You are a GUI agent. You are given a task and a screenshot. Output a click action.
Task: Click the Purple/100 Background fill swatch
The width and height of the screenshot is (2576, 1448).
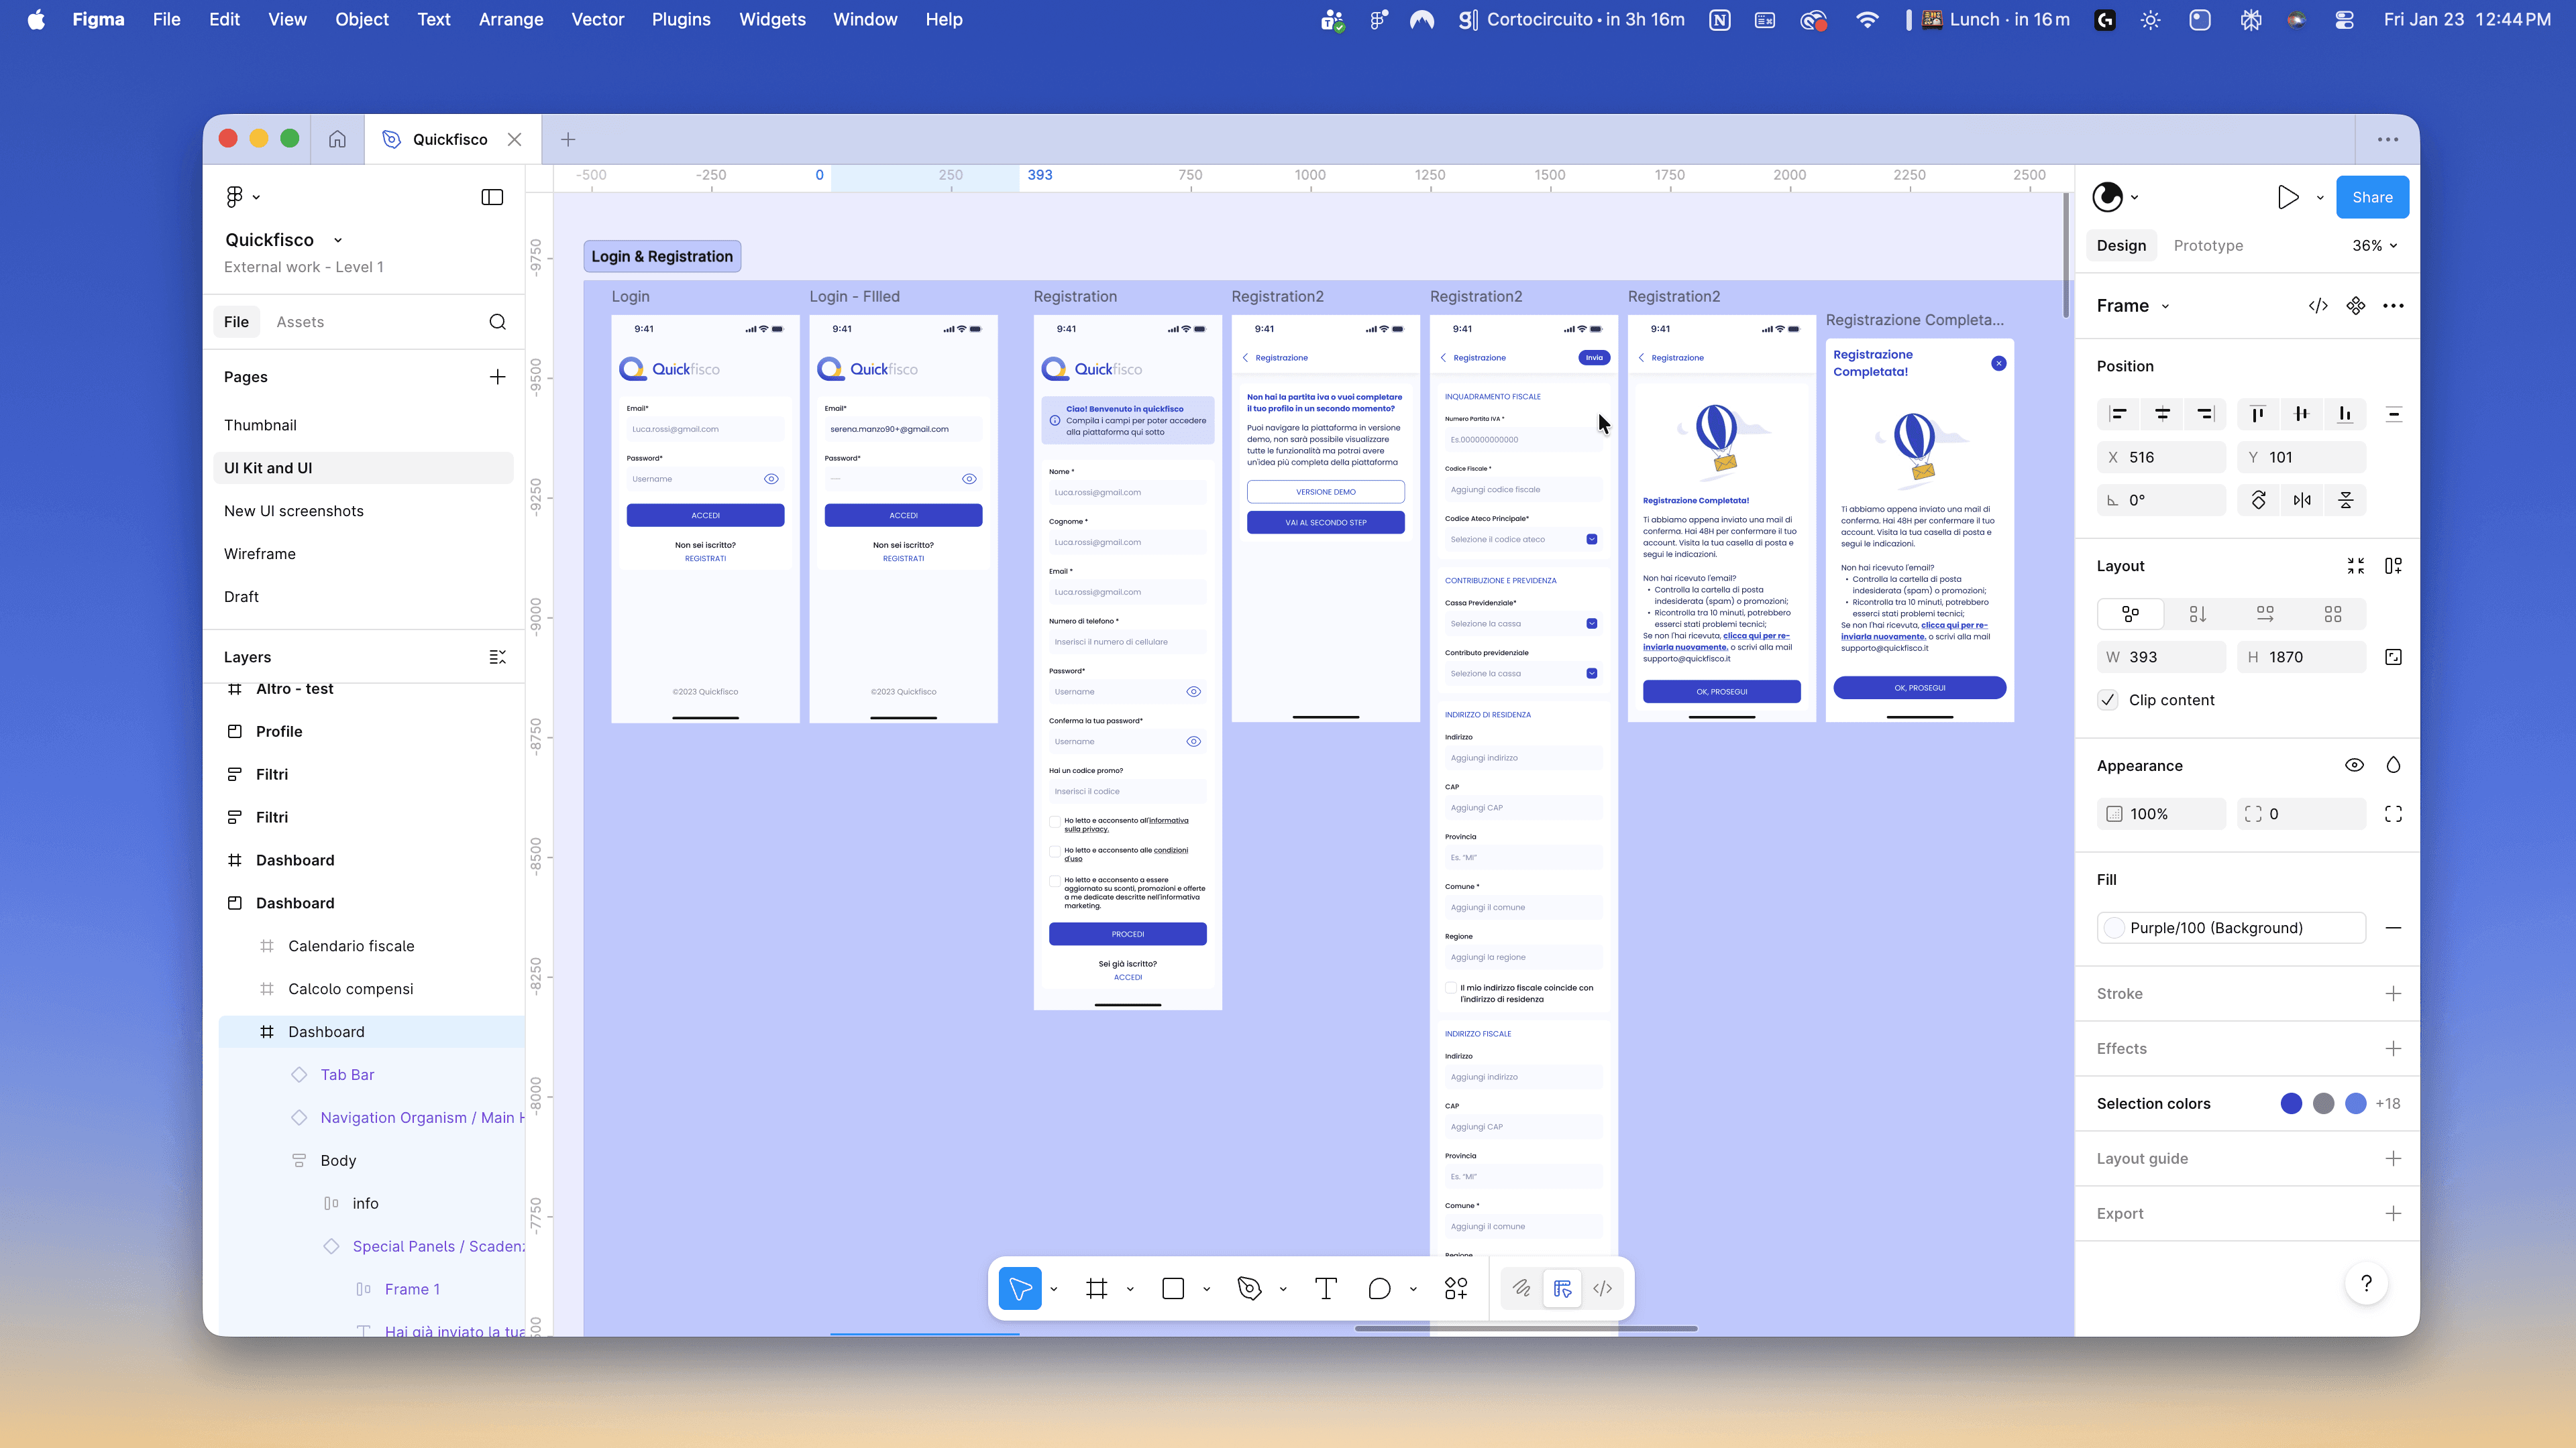click(x=2114, y=927)
